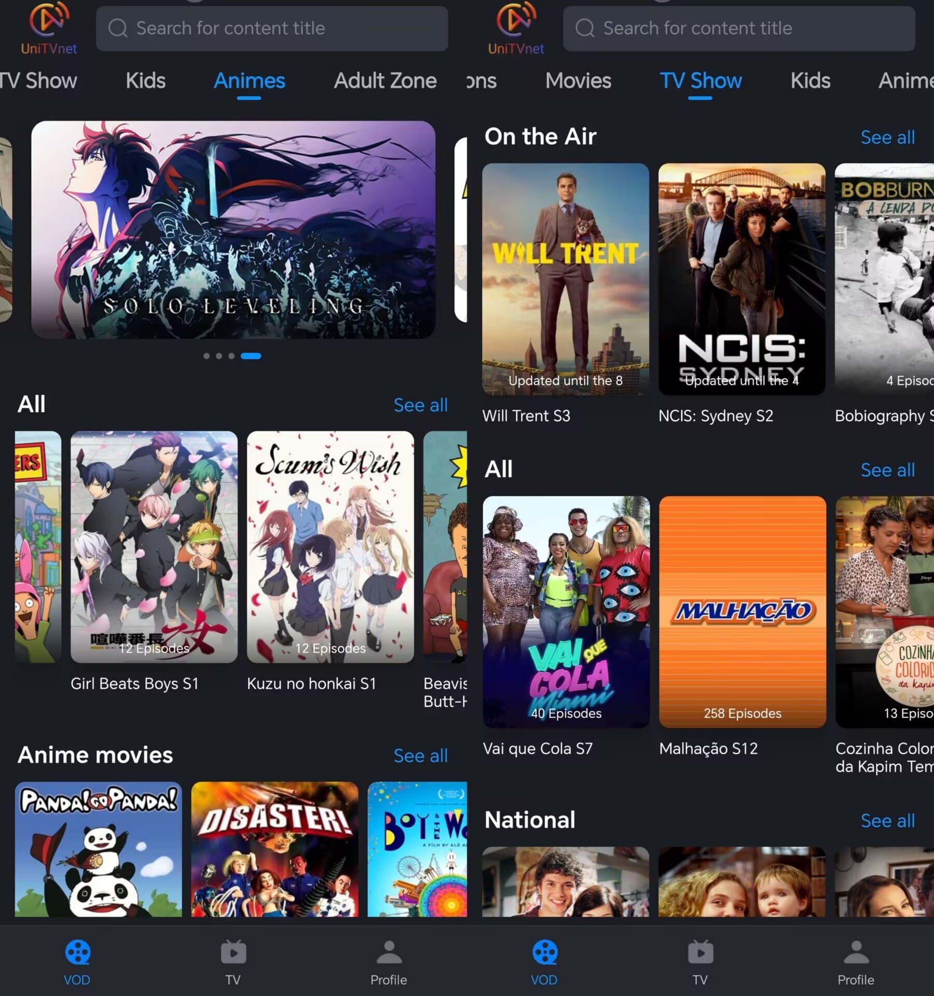934x996 pixels.
Task: Open the Boy & the World poster
Action: pos(417,849)
